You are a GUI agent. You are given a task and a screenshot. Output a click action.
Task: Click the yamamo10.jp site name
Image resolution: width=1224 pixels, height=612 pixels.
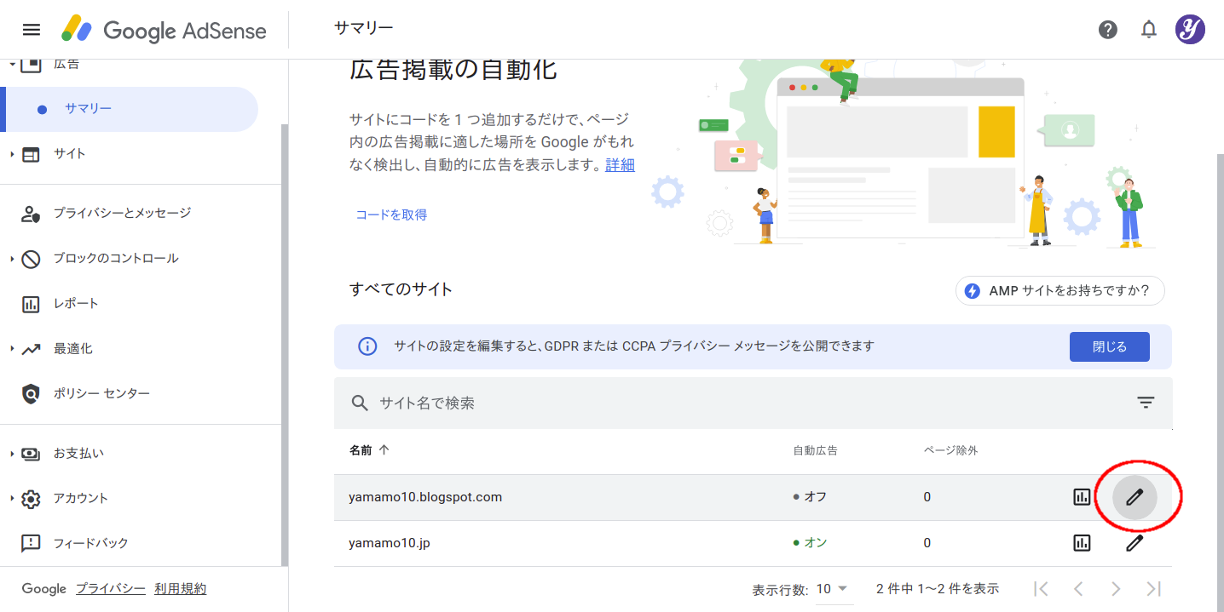[390, 543]
